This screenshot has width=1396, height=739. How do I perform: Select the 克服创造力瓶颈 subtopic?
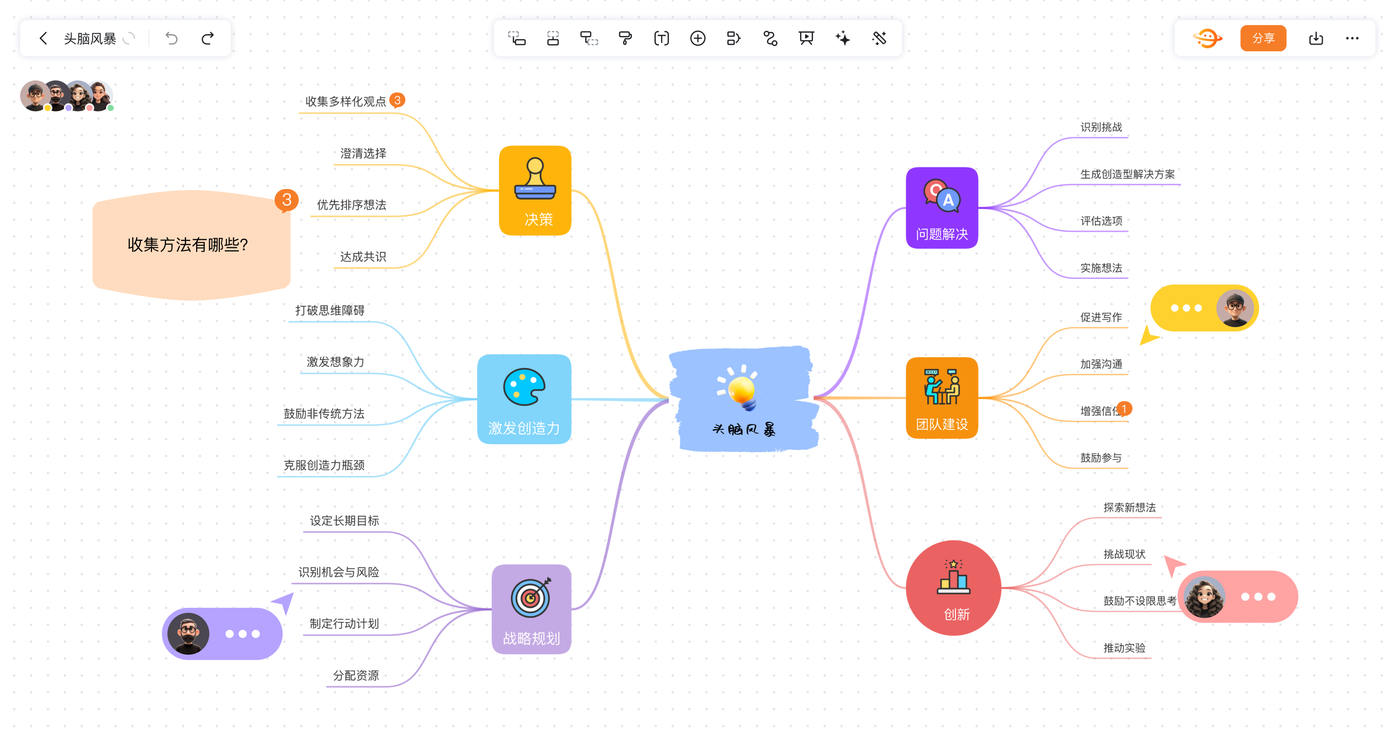pos(323,465)
